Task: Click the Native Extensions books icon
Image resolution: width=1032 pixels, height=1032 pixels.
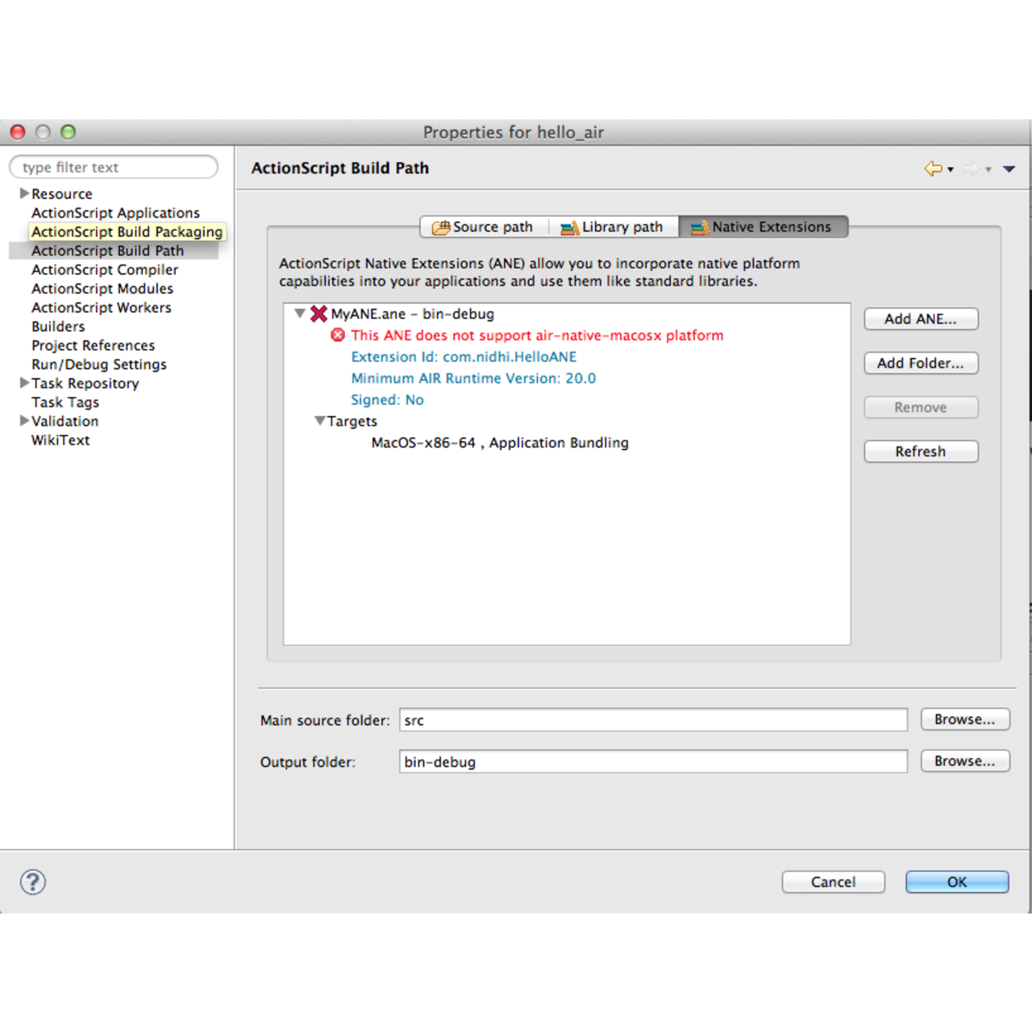Action: tap(697, 227)
